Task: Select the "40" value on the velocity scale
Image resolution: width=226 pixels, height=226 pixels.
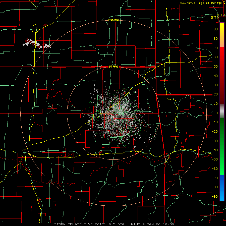Action: 216,76
